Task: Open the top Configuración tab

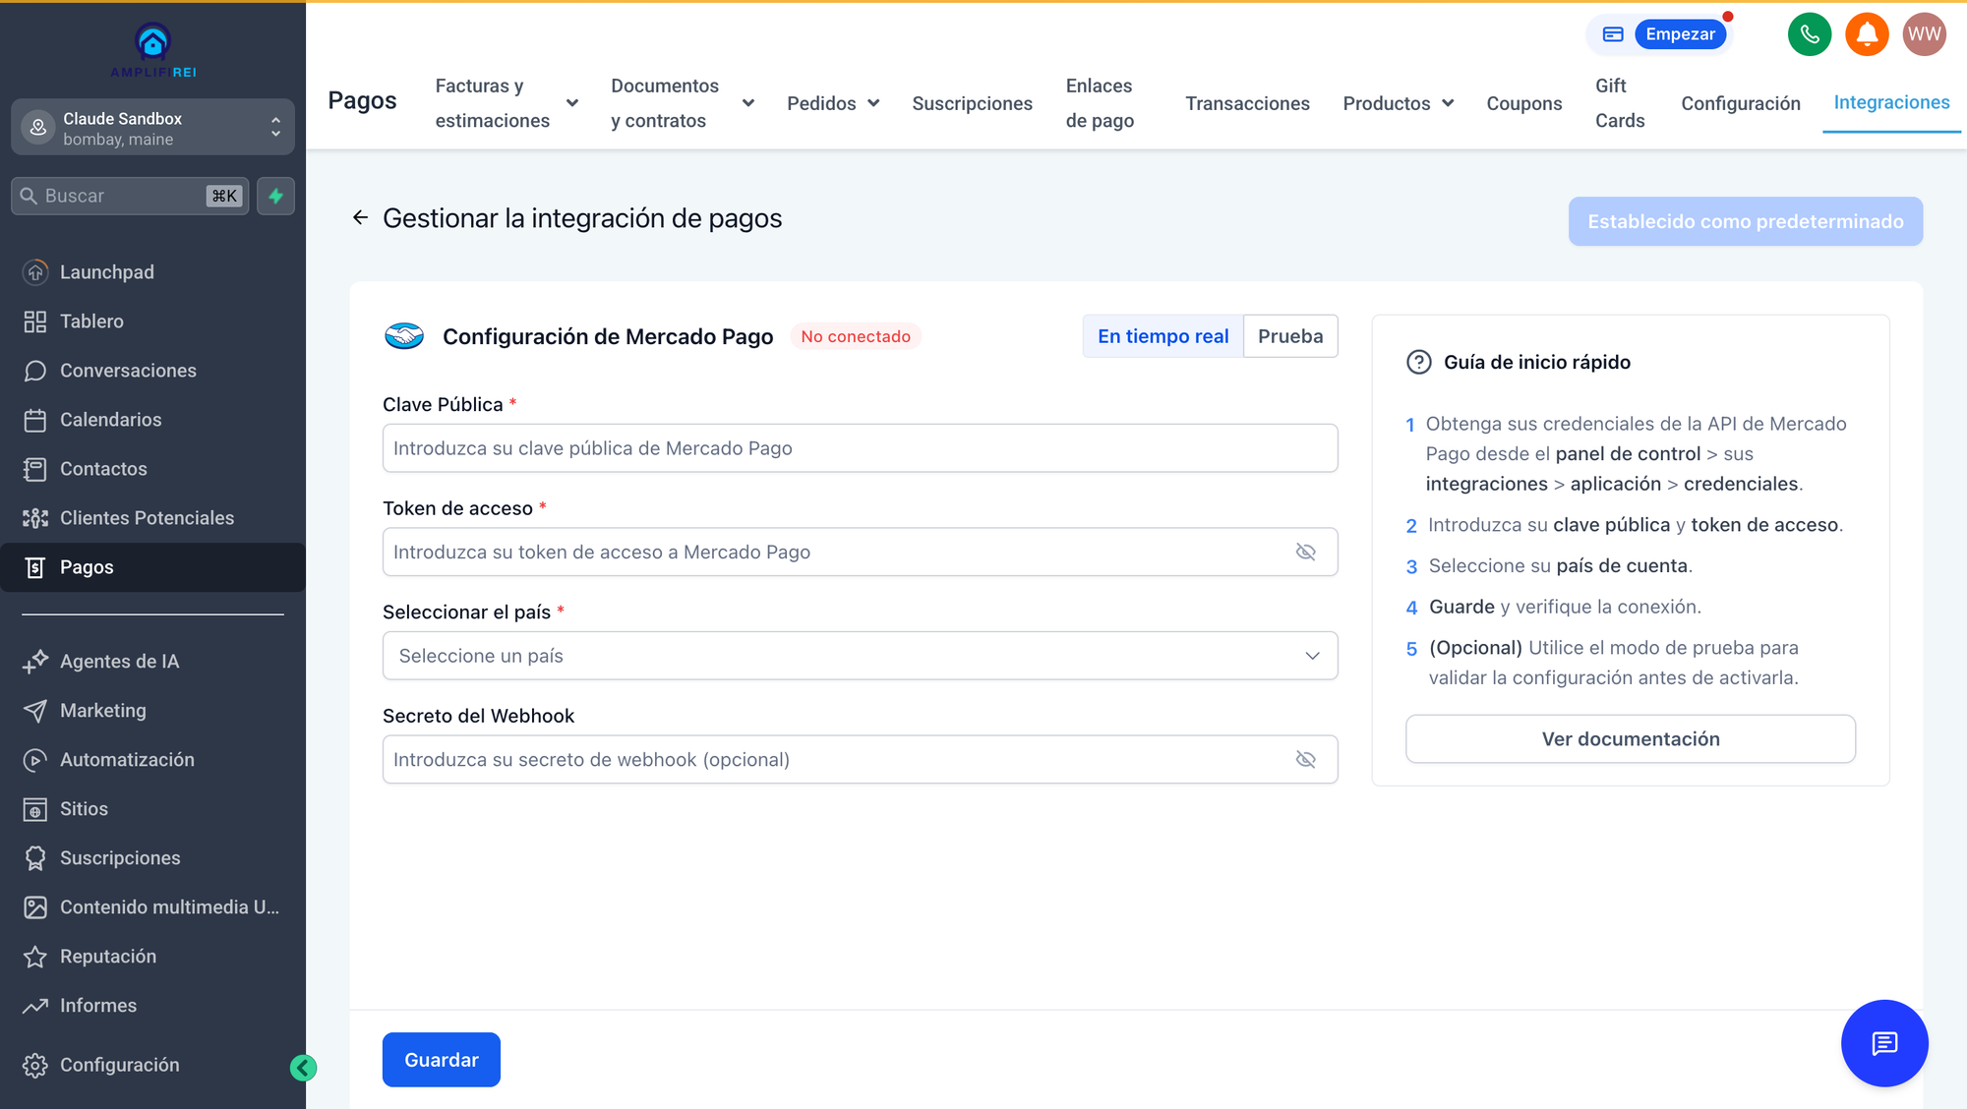Action: [1740, 103]
